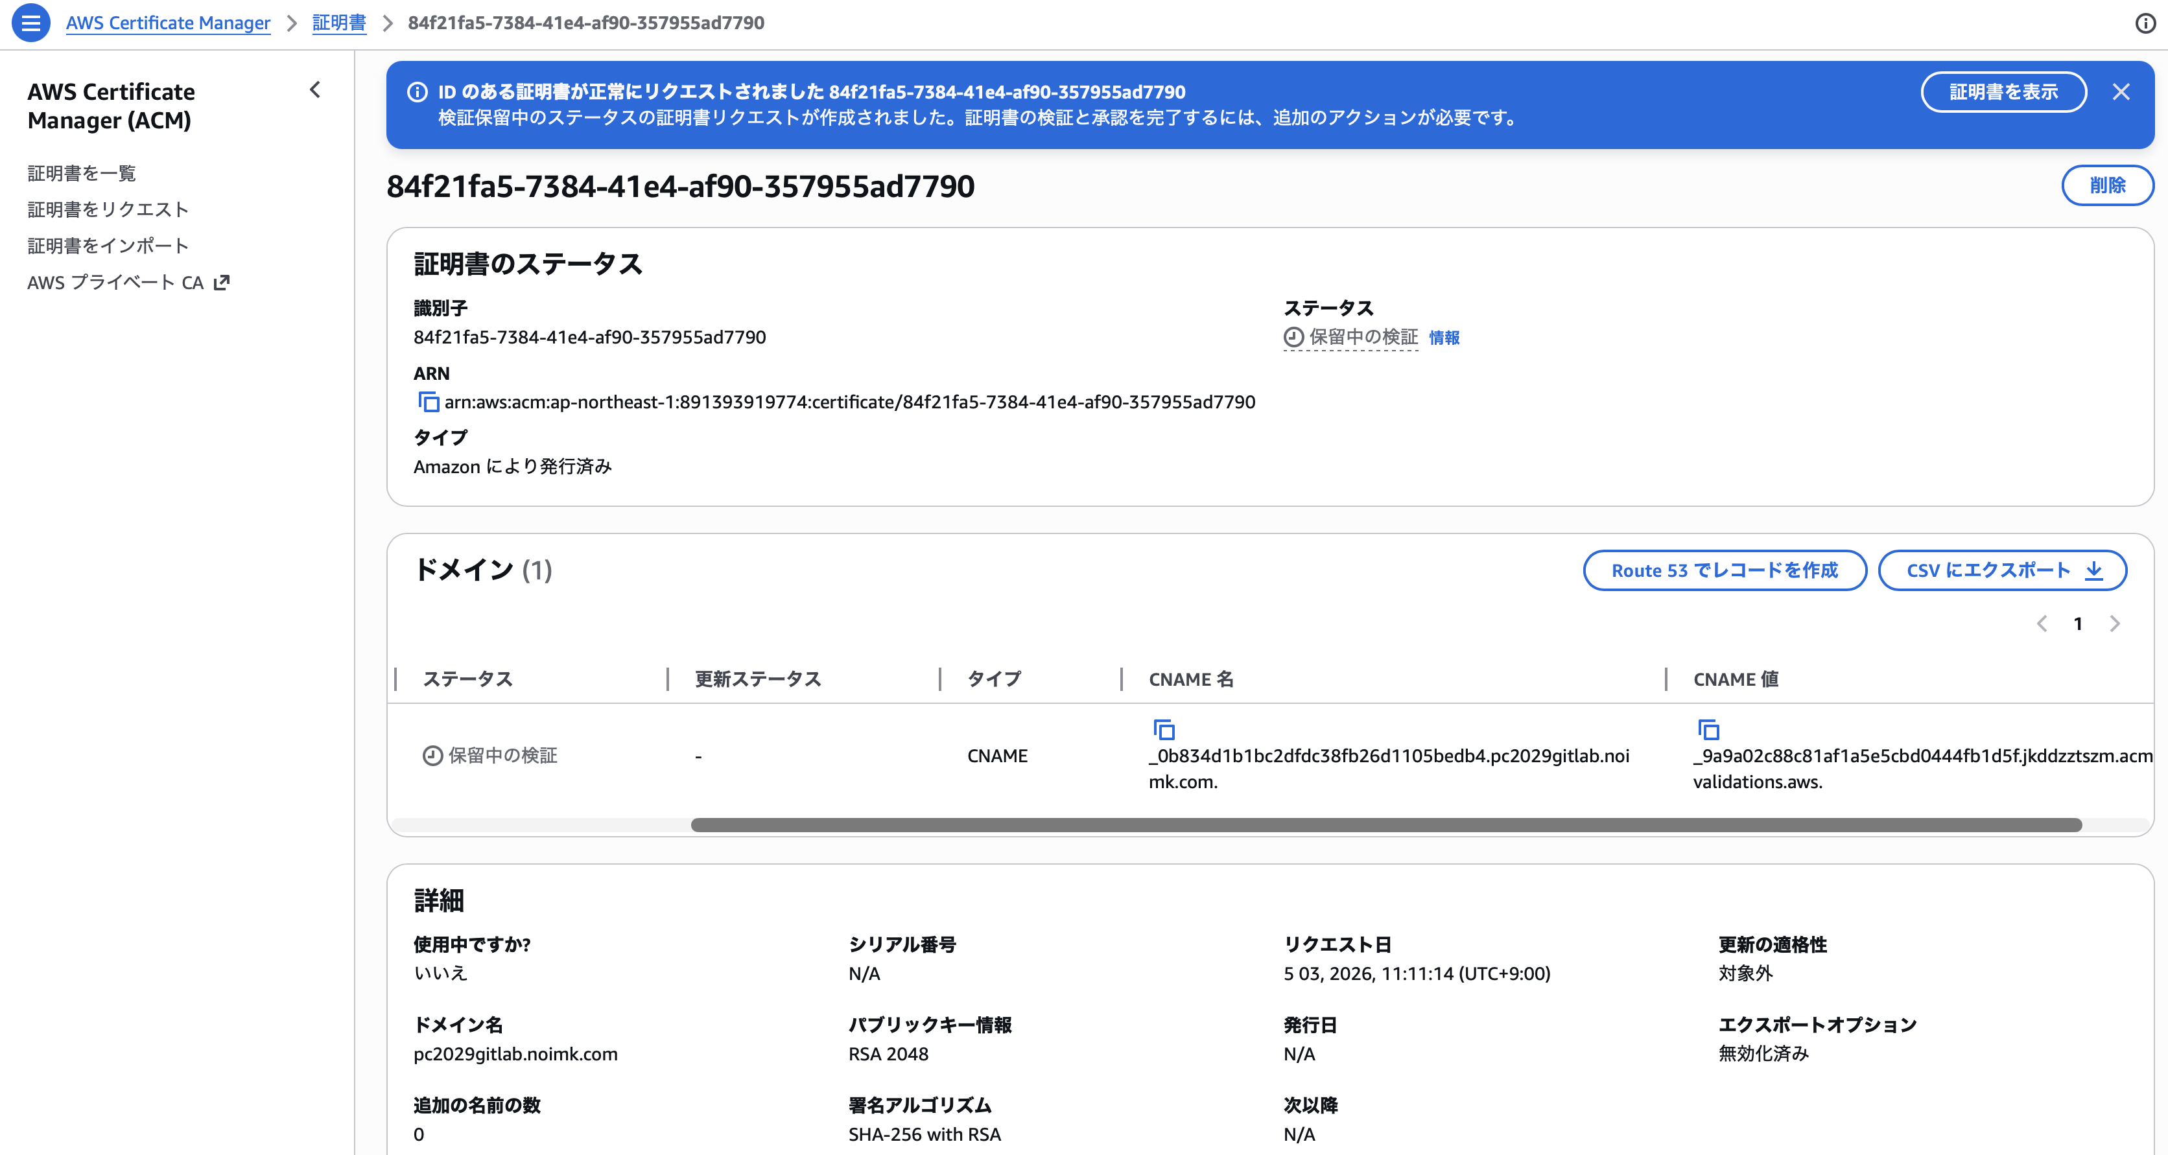Click the request date value 5 03, 2026

tap(1417, 974)
